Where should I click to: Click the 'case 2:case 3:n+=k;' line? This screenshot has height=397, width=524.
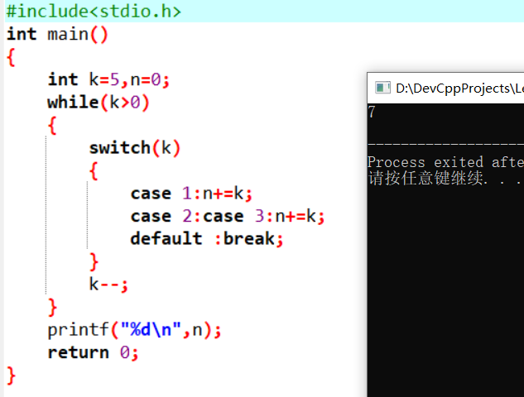(x=228, y=217)
